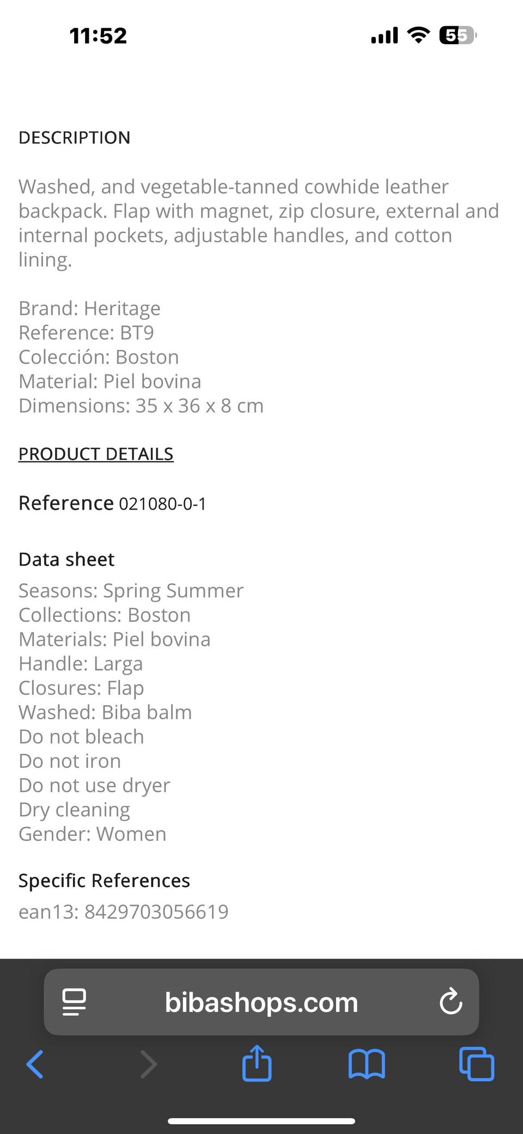
Task: Tap the cellular signal bars
Action: point(385,36)
